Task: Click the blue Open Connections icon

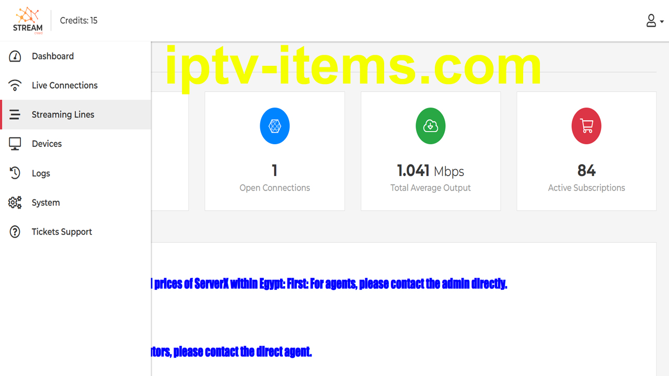Action: tap(275, 126)
